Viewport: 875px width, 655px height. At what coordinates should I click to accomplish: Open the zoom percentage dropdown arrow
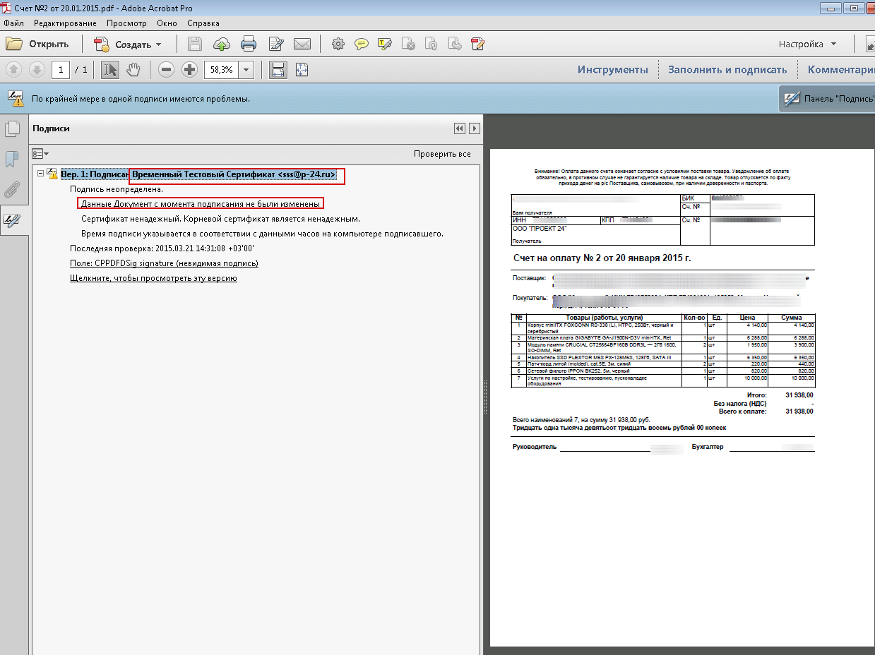pos(246,69)
